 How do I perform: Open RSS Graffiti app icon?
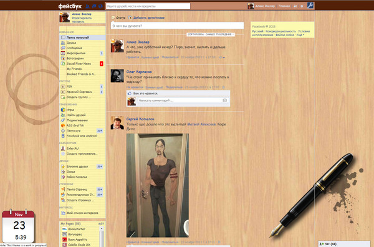(x=63, y=125)
